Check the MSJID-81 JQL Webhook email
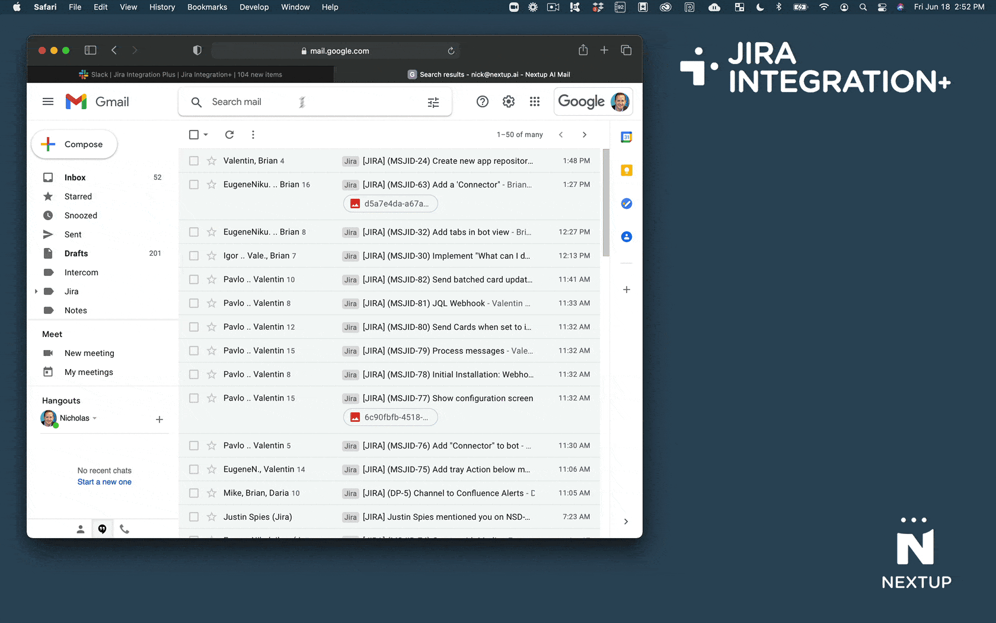 tap(194, 303)
